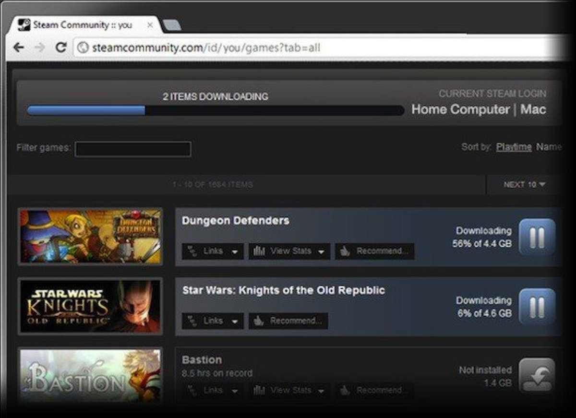
Task: Click the Filter games text field
Action: point(133,149)
